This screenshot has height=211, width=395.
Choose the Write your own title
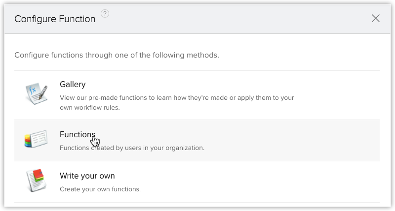tap(87, 176)
